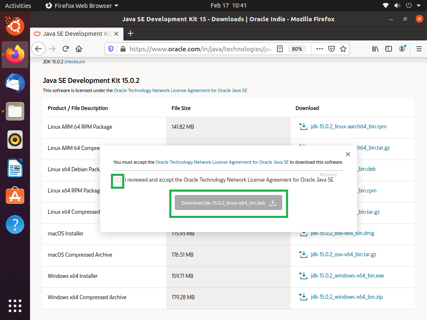The height and width of the screenshot is (320, 427).
Task: Download jdk-15.0.2_linux-aarch64_bin.rpm link
Action: point(348,127)
